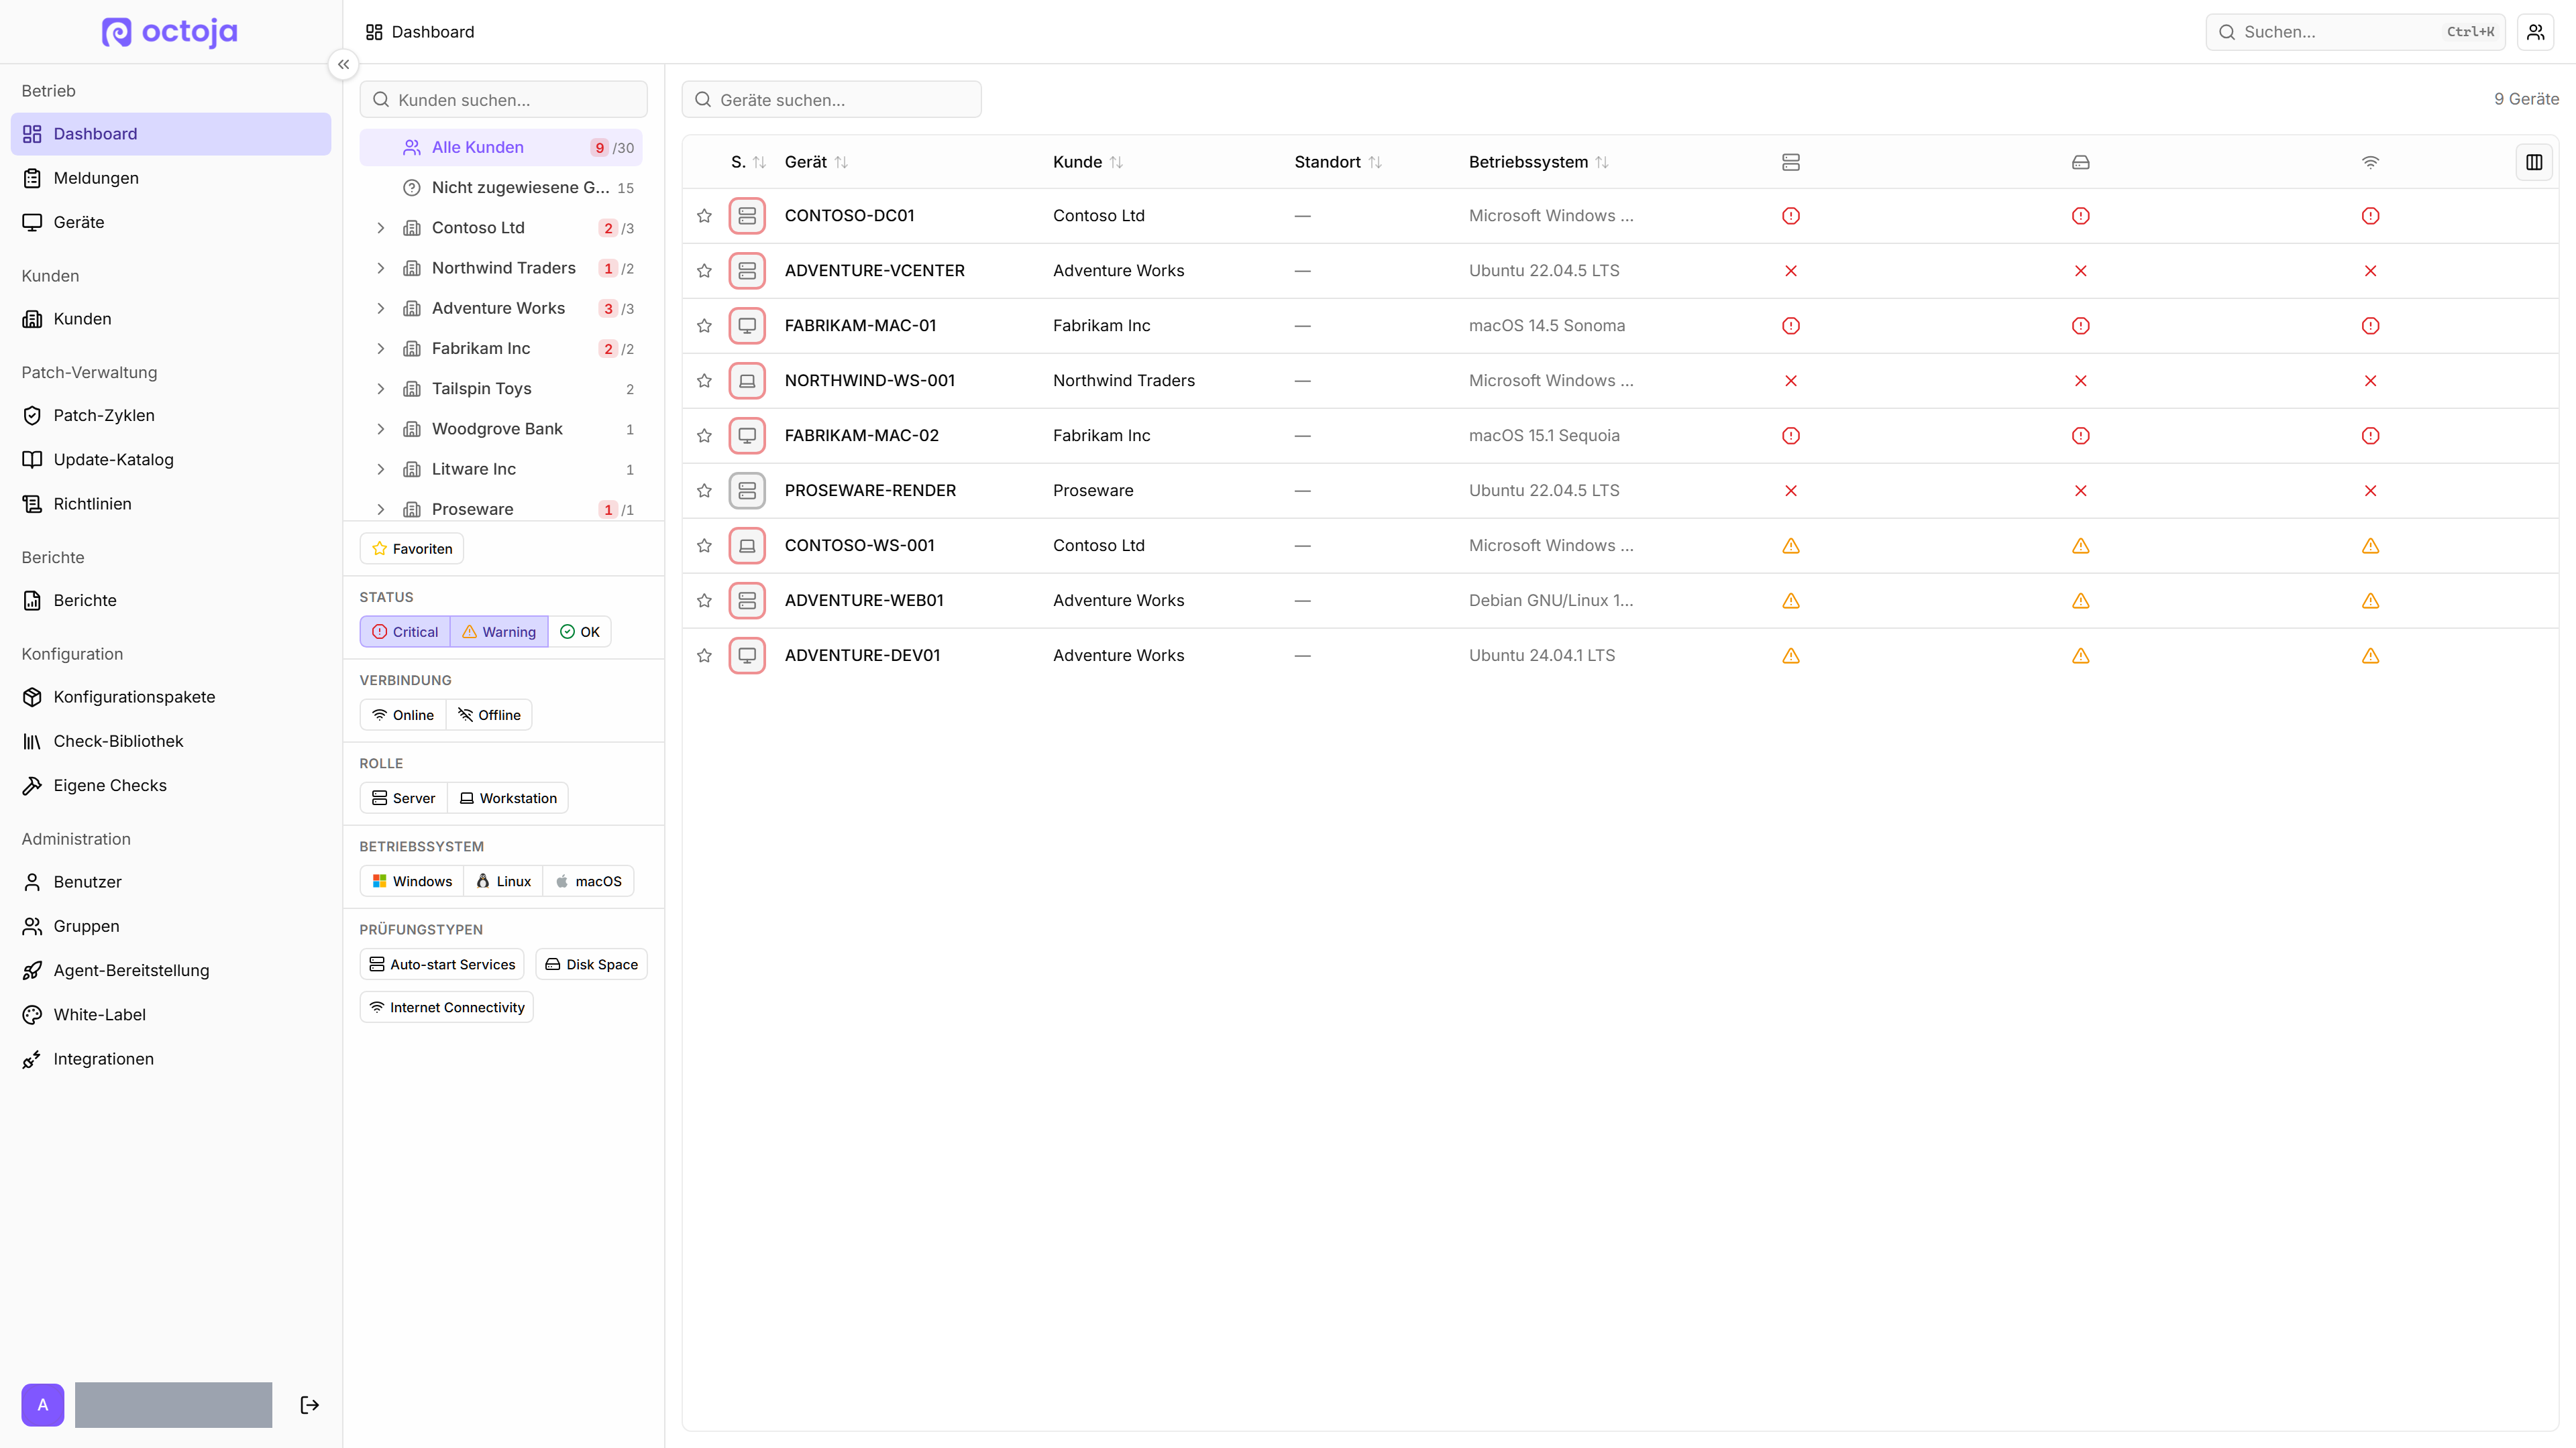The height and width of the screenshot is (1448, 2576).
Task: Expand the Northwind Traders customer
Action: coord(380,268)
